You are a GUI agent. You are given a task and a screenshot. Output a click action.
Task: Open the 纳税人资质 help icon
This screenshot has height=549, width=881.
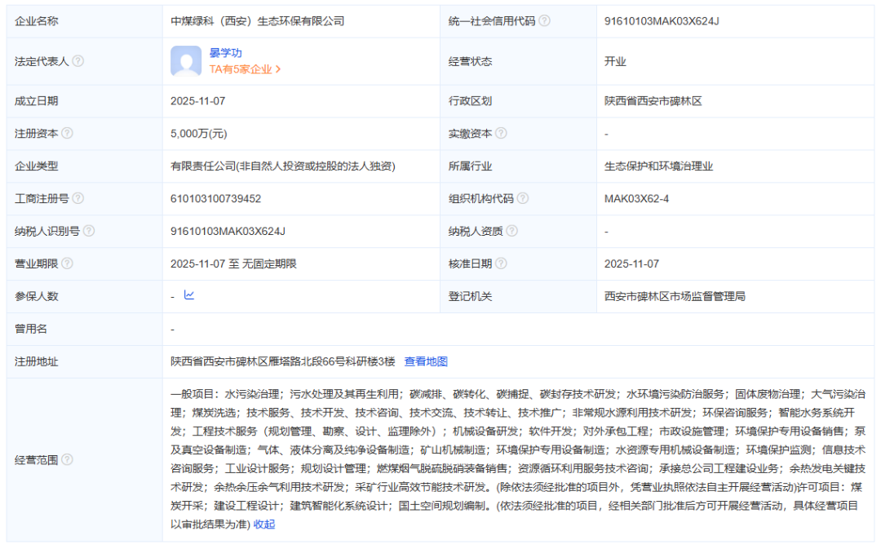click(x=510, y=231)
